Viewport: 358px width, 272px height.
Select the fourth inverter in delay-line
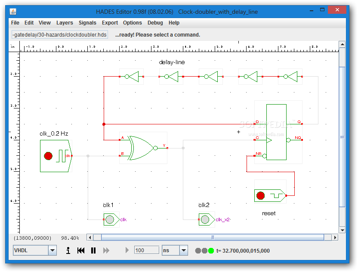[x=250, y=77]
